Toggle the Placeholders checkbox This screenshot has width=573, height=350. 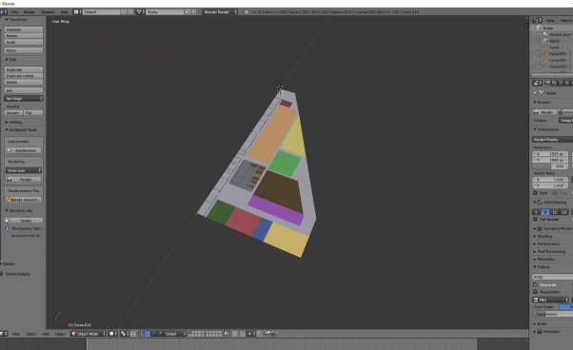pos(535,292)
